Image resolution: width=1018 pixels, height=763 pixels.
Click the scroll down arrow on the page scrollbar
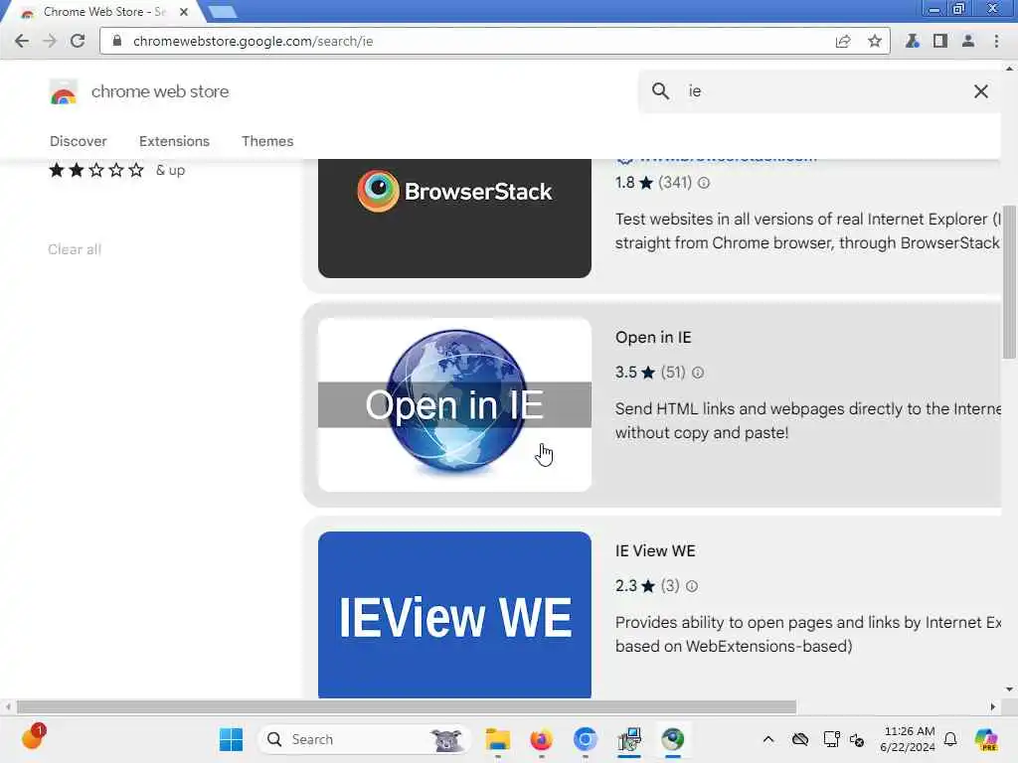pyautogui.click(x=1009, y=689)
